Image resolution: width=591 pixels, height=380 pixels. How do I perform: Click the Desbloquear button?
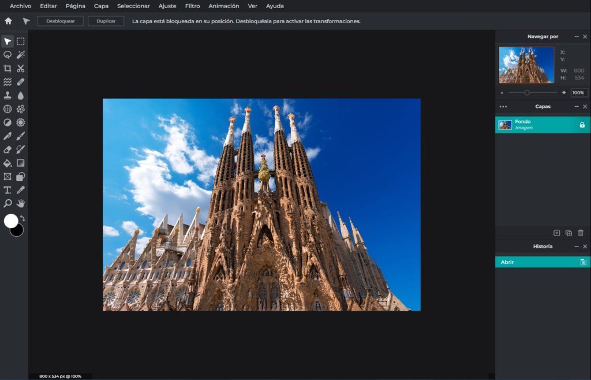pos(61,21)
